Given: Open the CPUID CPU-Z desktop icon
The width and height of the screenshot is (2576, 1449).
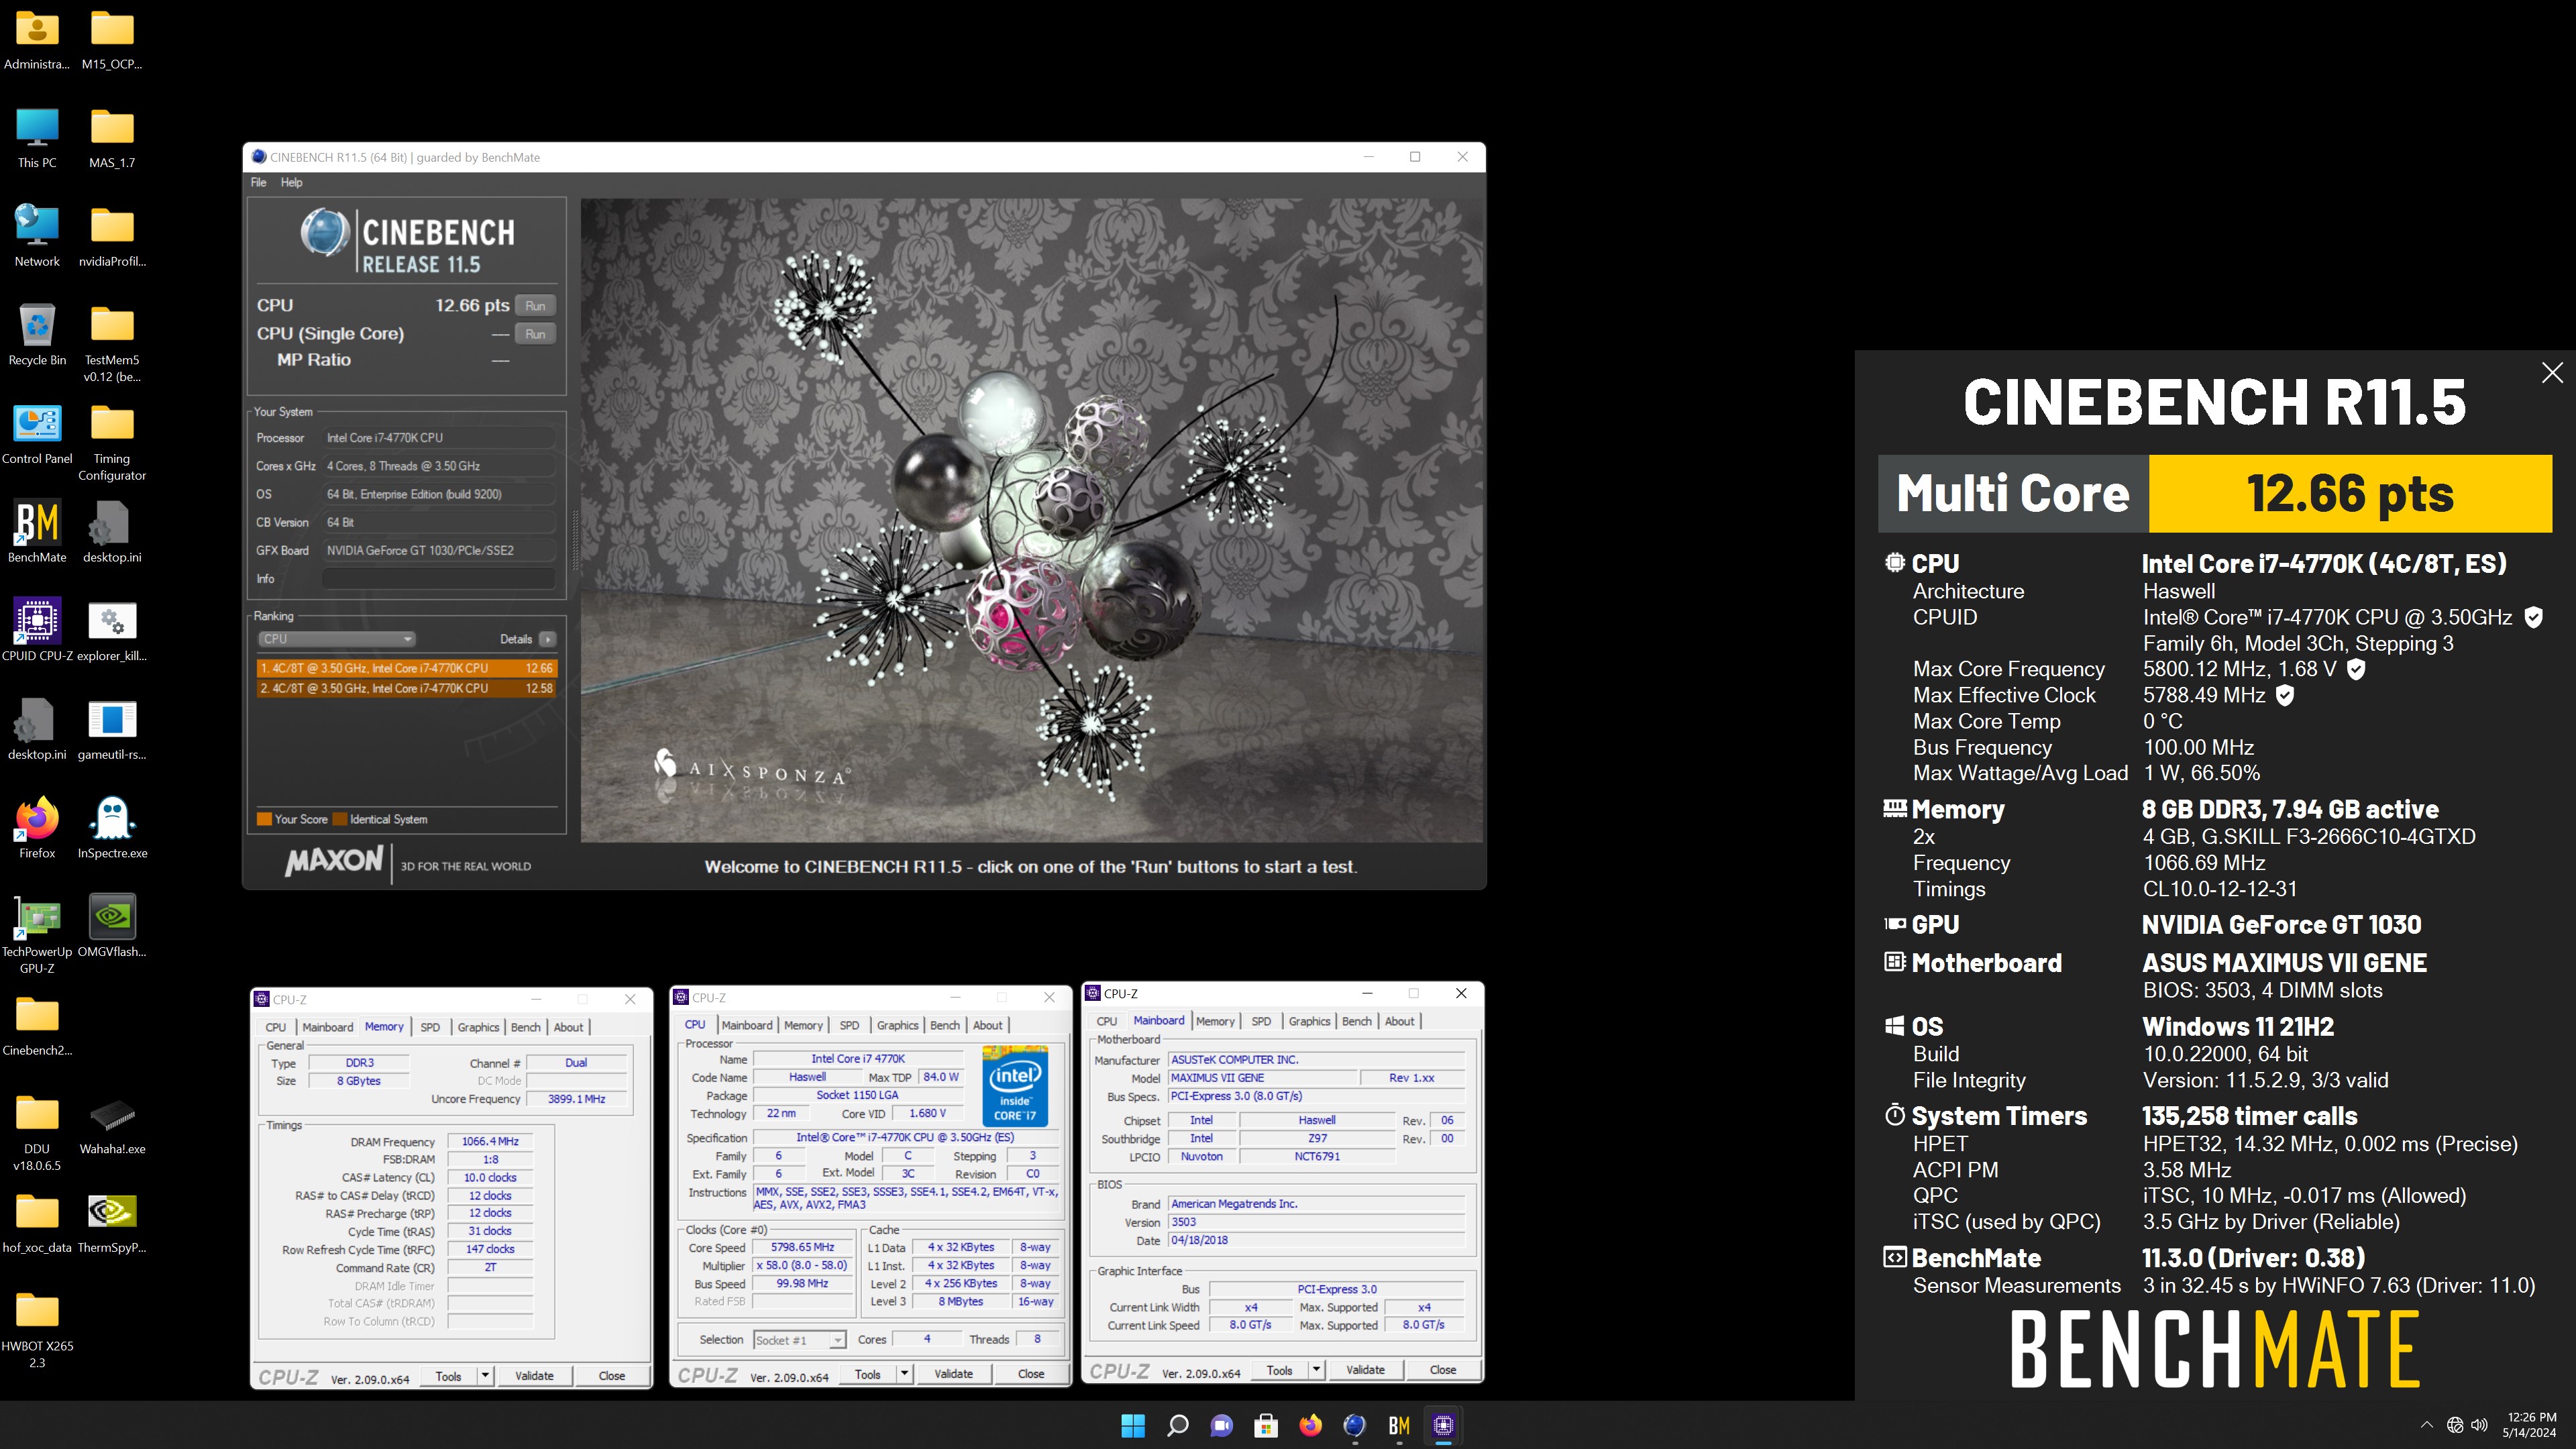Looking at the screenshot, I should click(37, 630).
